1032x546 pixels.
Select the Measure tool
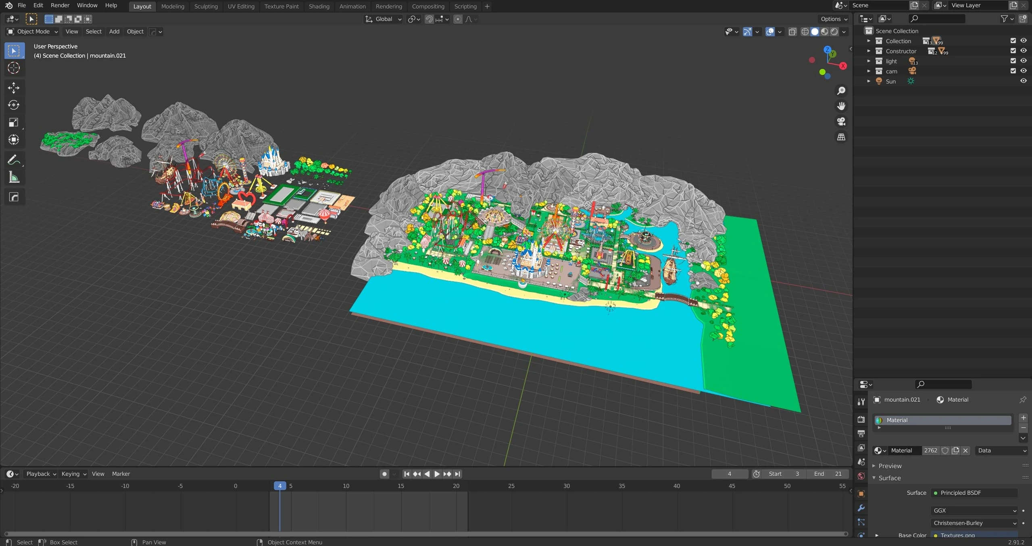click(14, 177)
